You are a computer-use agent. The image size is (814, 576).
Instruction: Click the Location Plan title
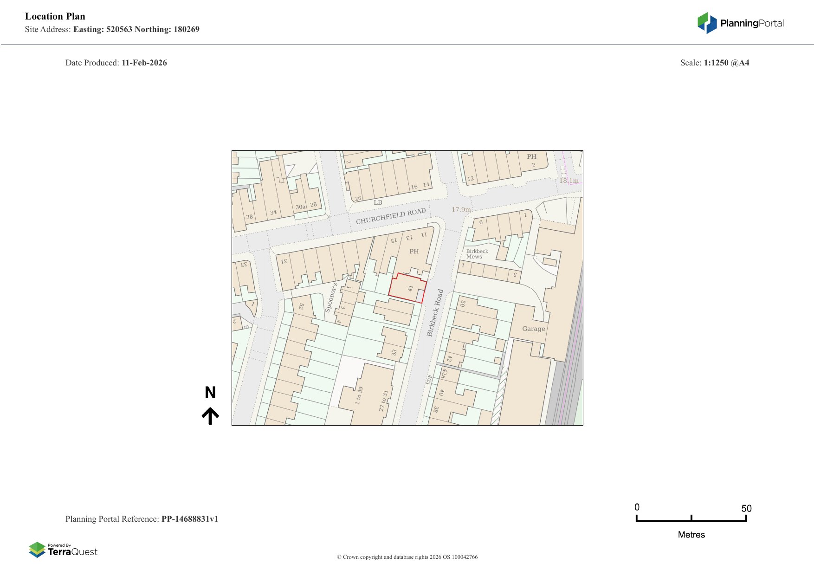55,16
